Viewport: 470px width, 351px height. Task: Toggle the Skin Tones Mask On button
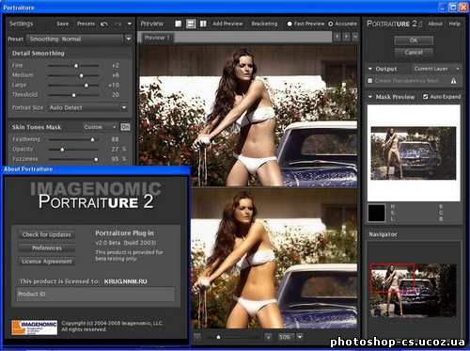(x=125, y=127)
